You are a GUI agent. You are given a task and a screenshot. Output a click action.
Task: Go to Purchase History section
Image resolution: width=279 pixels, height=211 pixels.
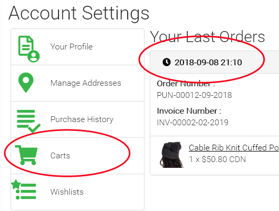click(78, 119)
